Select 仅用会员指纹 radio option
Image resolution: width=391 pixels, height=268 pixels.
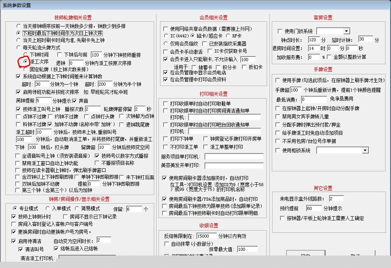[x=166, y=44]
